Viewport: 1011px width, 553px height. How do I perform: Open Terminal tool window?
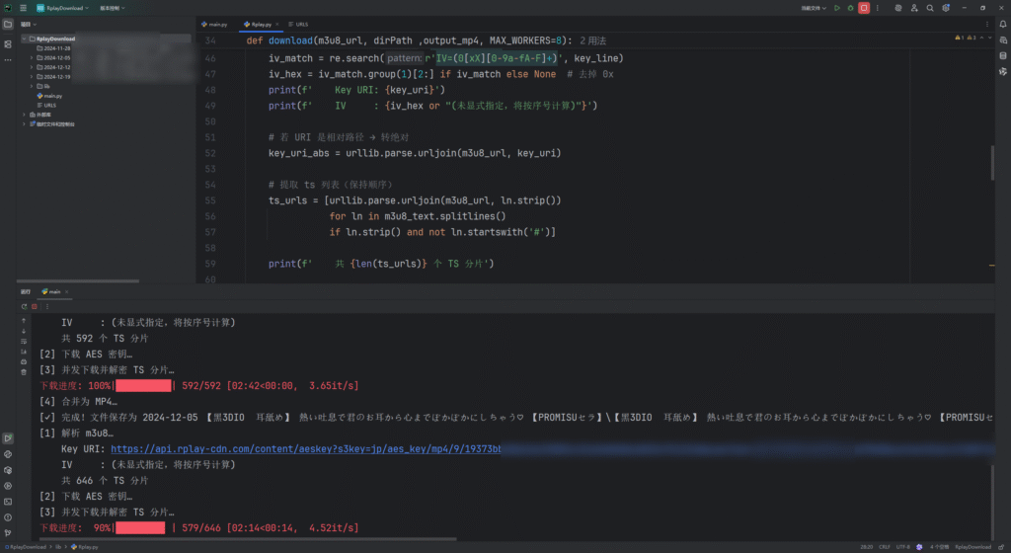(8, 502)
